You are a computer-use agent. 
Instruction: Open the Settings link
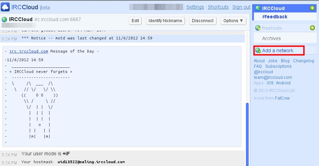(195, 7)
